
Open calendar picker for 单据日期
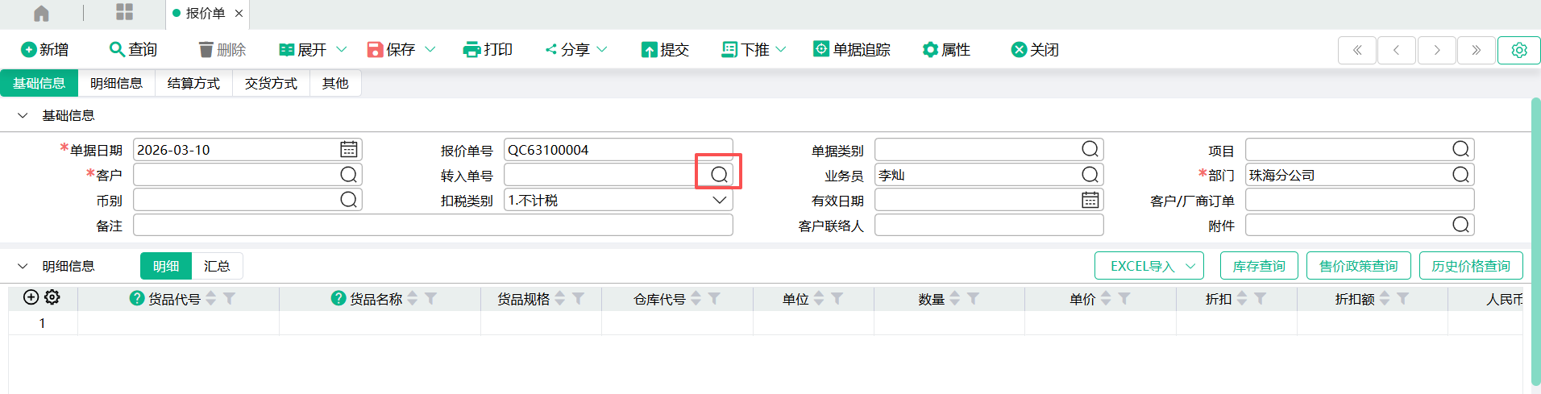[348, 150]
